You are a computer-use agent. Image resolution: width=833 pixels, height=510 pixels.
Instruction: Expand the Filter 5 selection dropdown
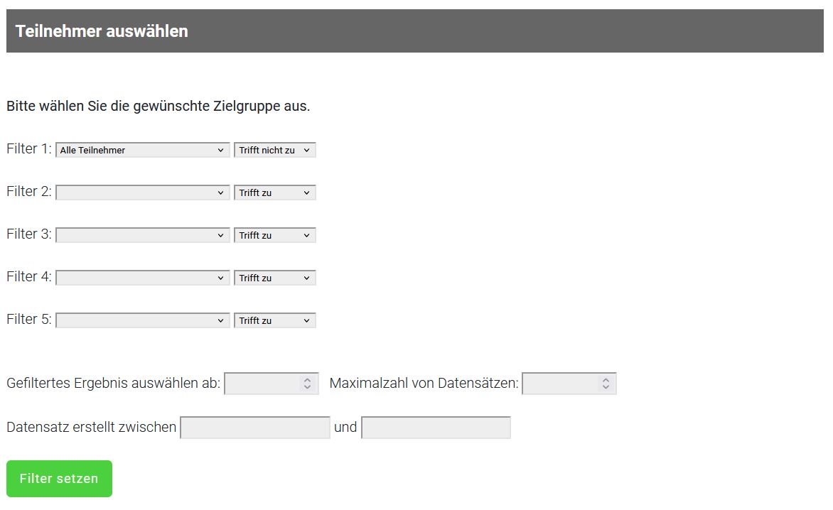[142, 320]
